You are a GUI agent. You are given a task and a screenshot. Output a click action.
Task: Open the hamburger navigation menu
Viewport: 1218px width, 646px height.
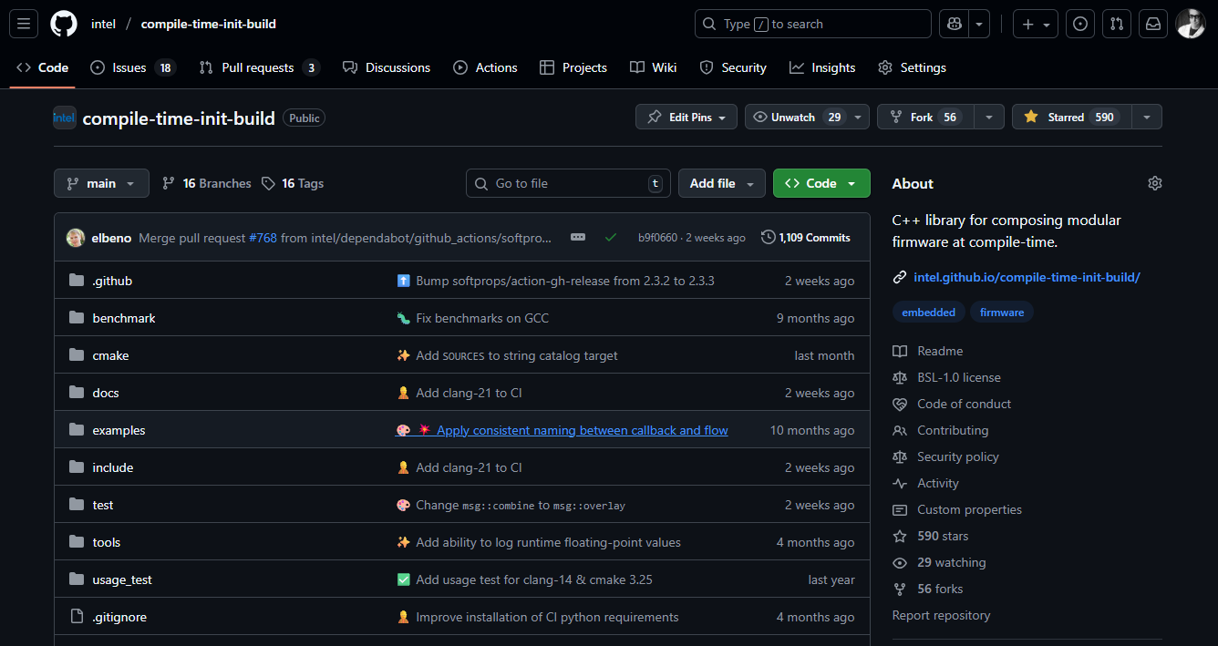[24, 24]
